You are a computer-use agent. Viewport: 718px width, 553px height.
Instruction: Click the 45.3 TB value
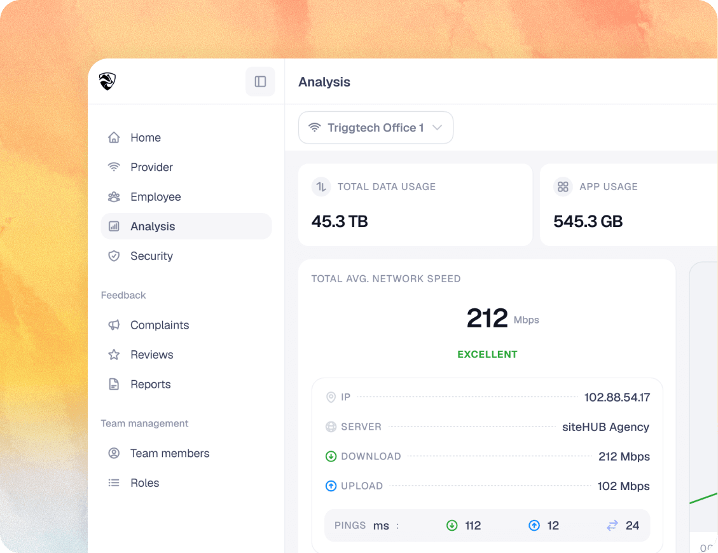pyautogui.click(x=340, y=222)
